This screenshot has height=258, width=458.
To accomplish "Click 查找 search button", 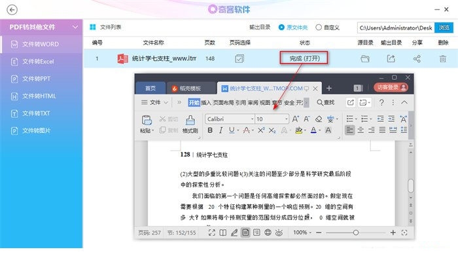I will click(x=326, y=103).
